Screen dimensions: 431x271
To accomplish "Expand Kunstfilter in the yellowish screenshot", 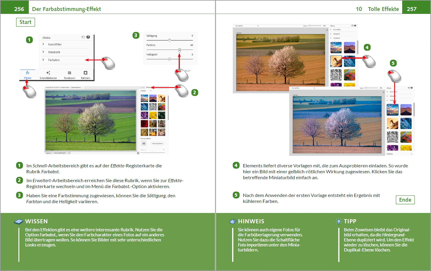I will [x=342, y=30].
